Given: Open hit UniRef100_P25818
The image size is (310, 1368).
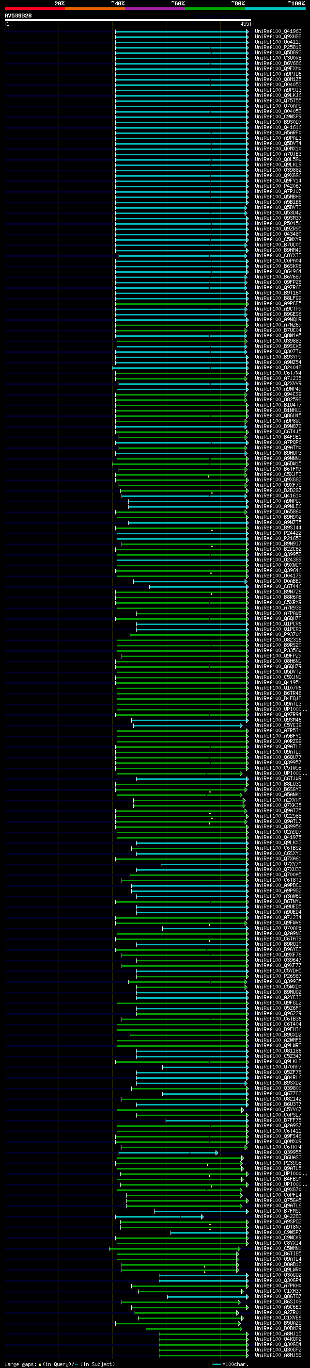Looking at the screenshot, I should pyautogui.click(x=278, y=47).
